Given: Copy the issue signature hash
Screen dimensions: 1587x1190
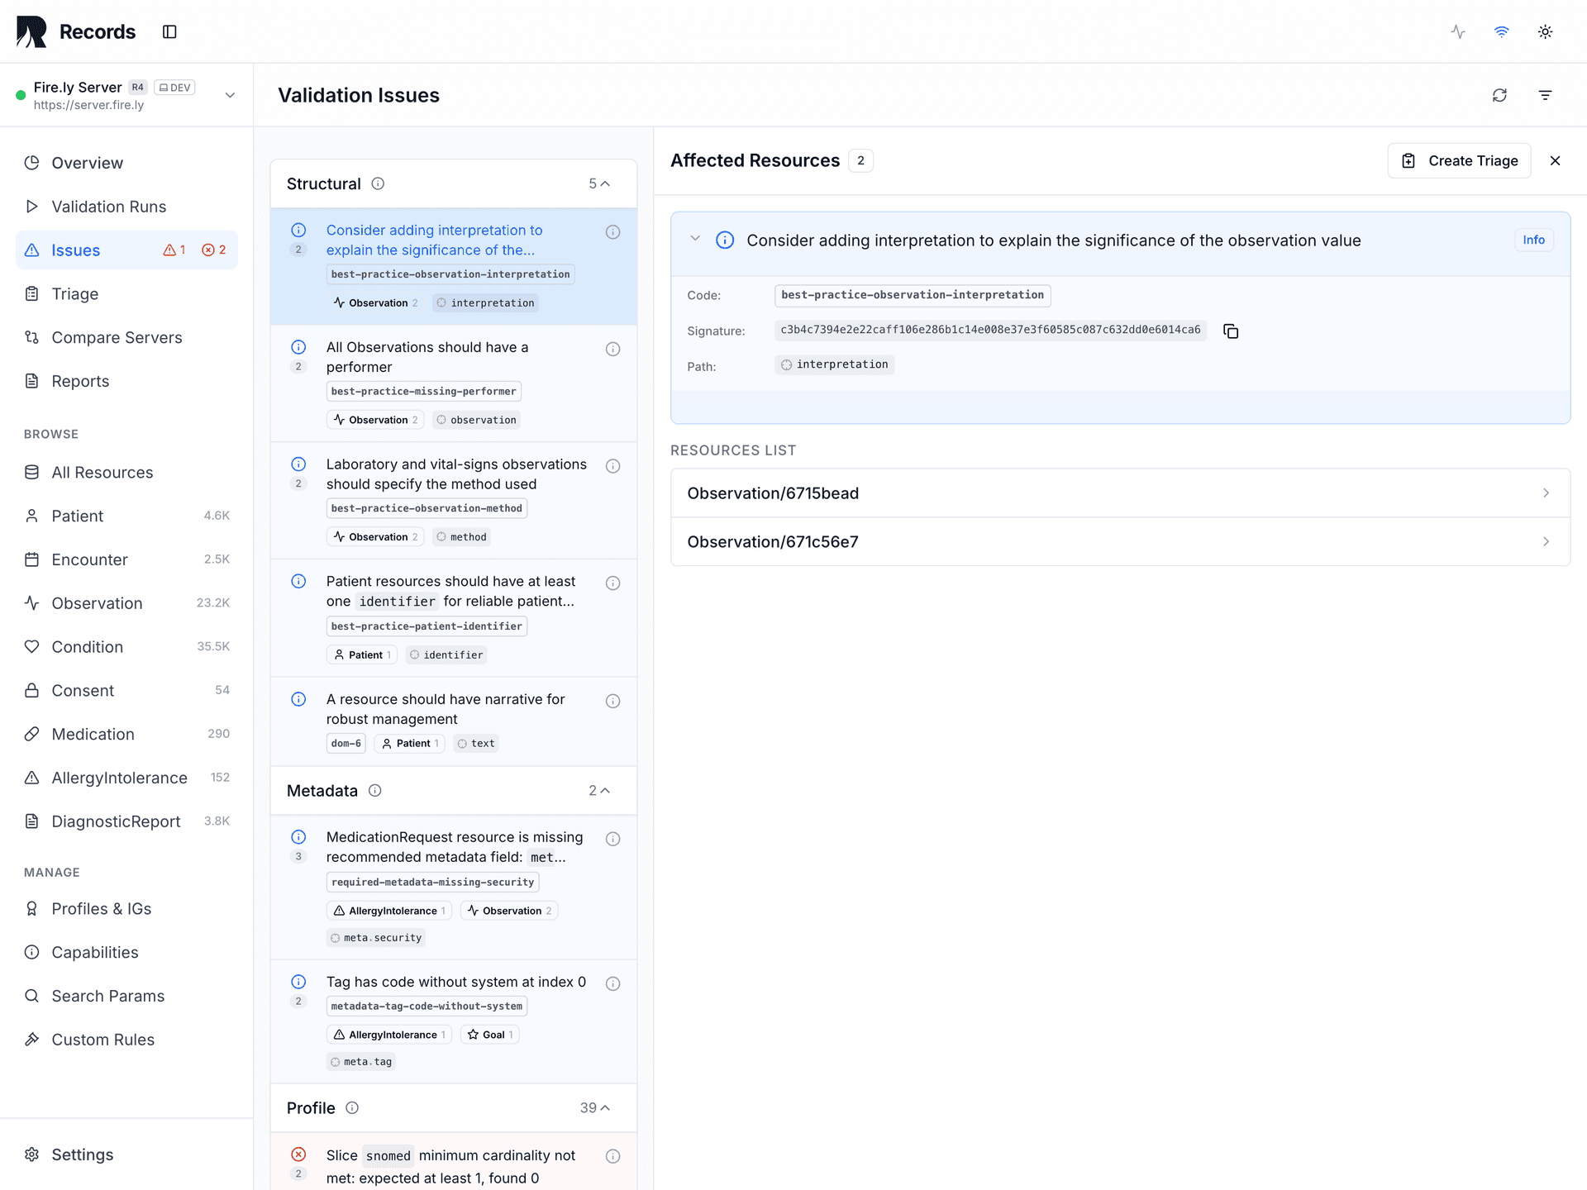Looking at the screenshot, I should click(1231, 331).
